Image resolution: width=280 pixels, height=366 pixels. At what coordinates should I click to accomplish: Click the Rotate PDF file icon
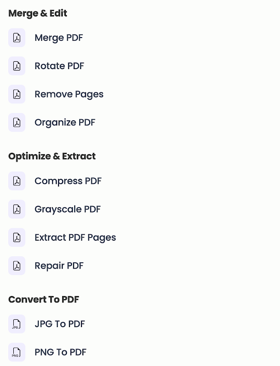click(x=17, y=66)
